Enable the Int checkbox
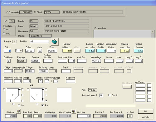The height and width of the screenshot is (122, 156). pos(19,105)
